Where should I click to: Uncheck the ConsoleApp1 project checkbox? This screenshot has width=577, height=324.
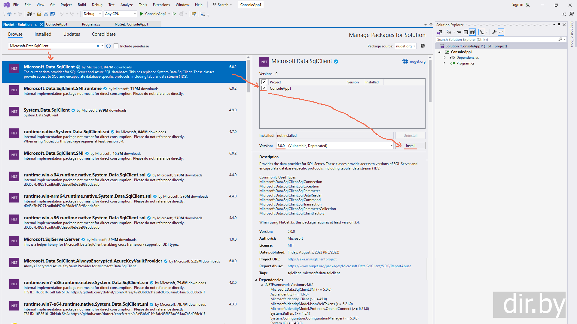point(264,88)
